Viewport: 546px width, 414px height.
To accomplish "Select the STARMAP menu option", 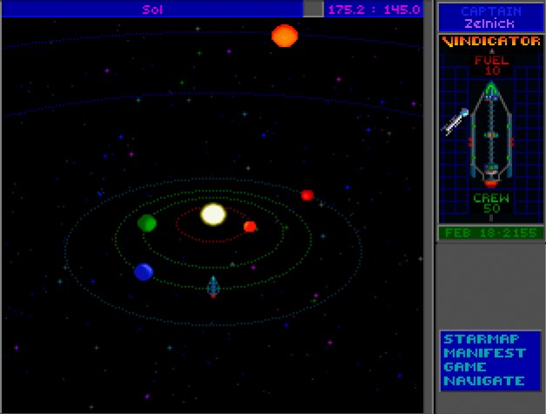I will [482, 339].
